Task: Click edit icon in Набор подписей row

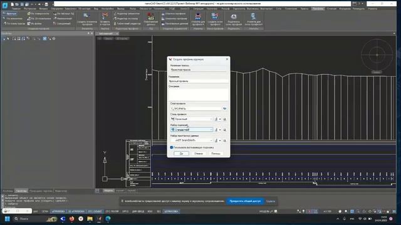Action: click(216, 130)
